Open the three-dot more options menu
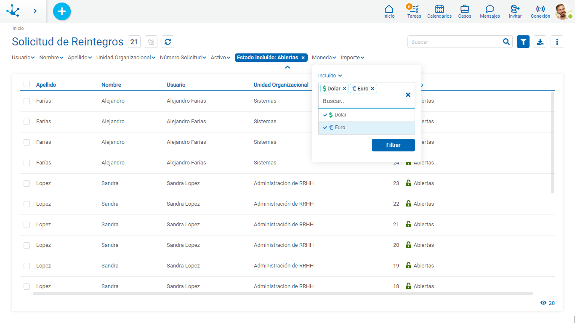This screenshot has height=323, width=575. 557,42
